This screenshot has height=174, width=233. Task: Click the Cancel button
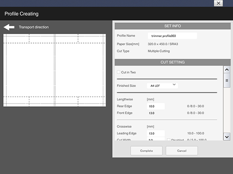[182, 151]
